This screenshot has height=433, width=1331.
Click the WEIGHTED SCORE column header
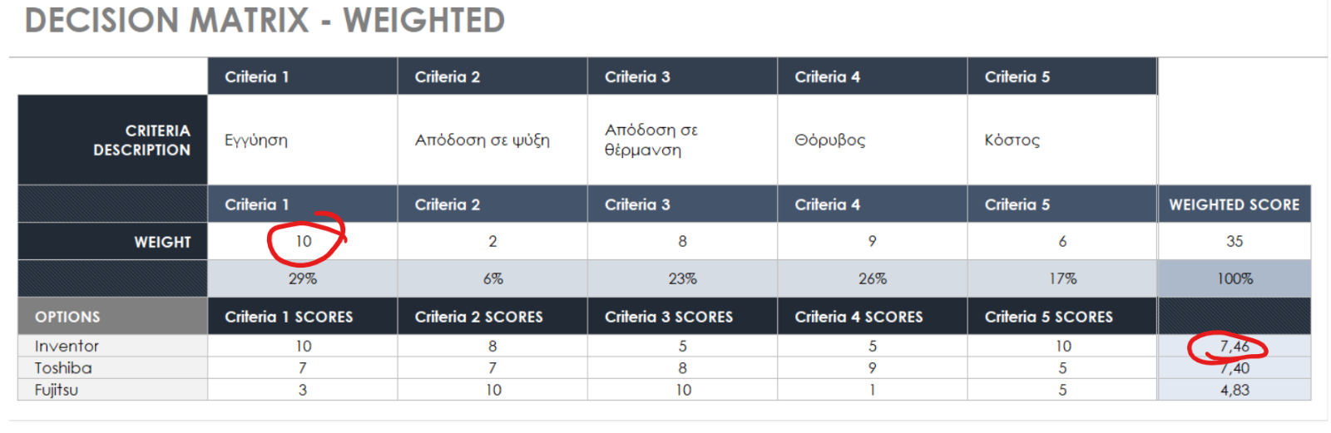[x=1235, y=204]
